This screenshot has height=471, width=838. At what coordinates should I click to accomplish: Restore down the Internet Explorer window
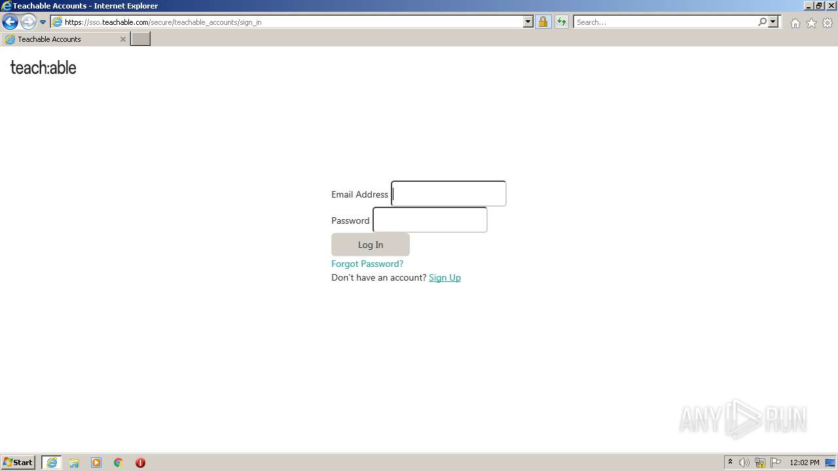[x=819, y=6]
